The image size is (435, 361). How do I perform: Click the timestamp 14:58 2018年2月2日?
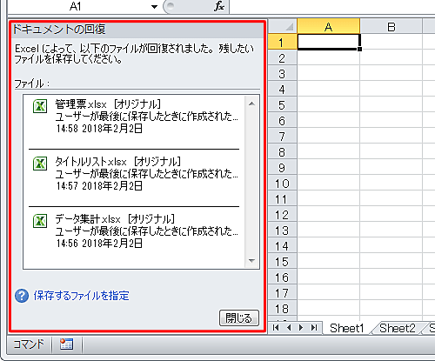click(99, 129)
